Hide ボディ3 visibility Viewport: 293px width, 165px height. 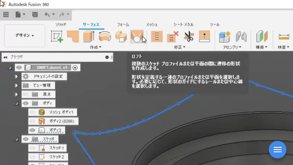click(32, 130)
